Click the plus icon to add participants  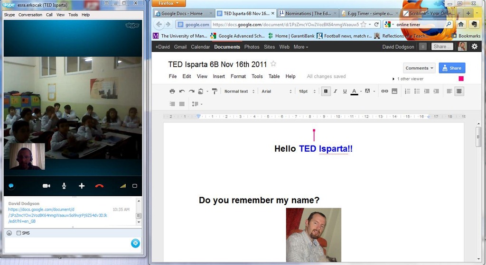click(82, 186)
